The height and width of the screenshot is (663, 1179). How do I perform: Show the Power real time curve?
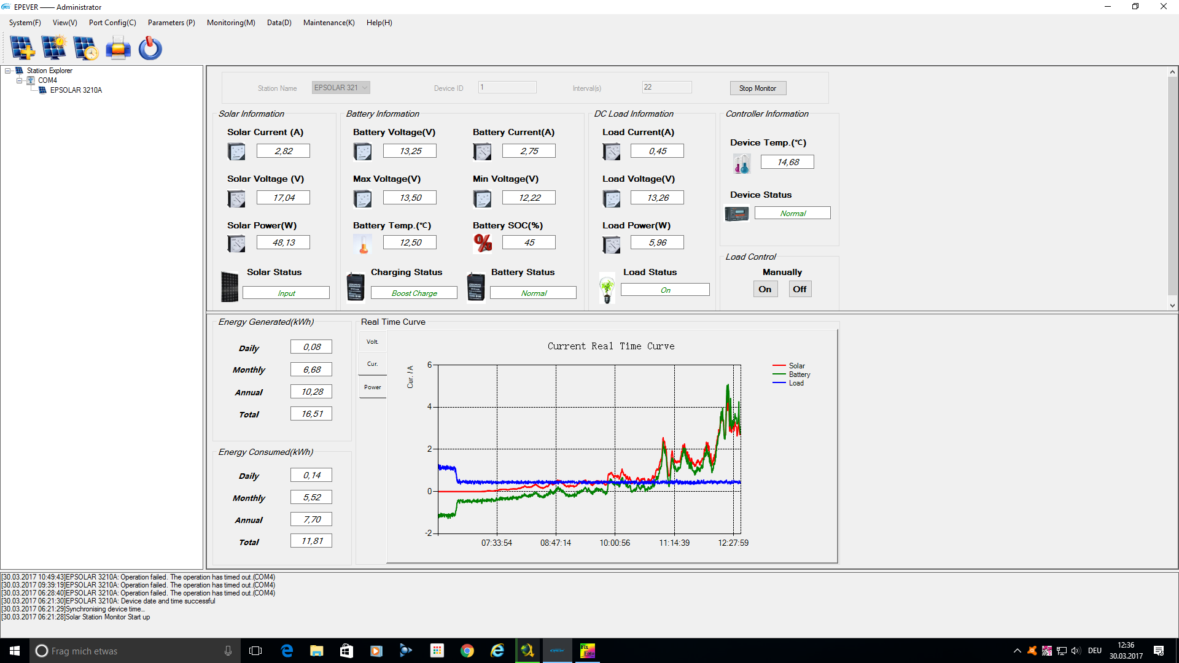[373, 387]
